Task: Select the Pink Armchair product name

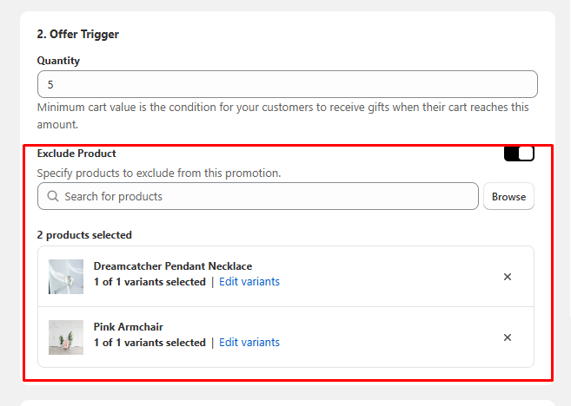Action: (x=128, y=327)
